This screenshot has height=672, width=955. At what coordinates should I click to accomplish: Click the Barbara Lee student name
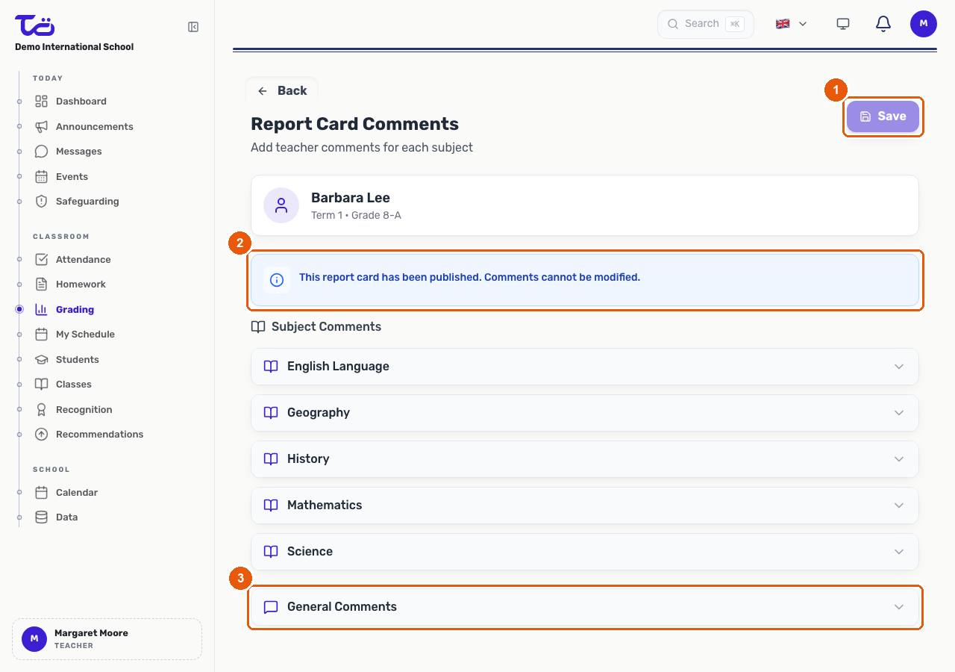pyautogui.click(x=351, y=198)
